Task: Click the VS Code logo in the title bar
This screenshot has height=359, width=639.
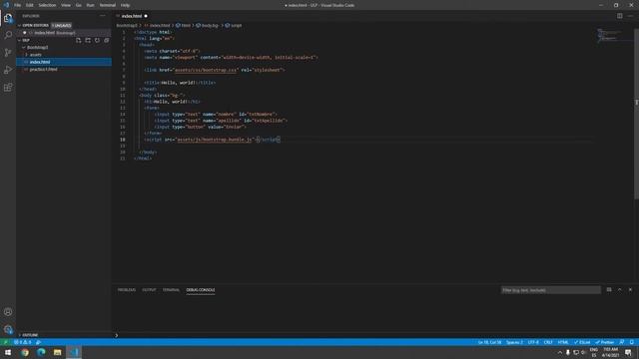Action: click(x=6, y=5)
